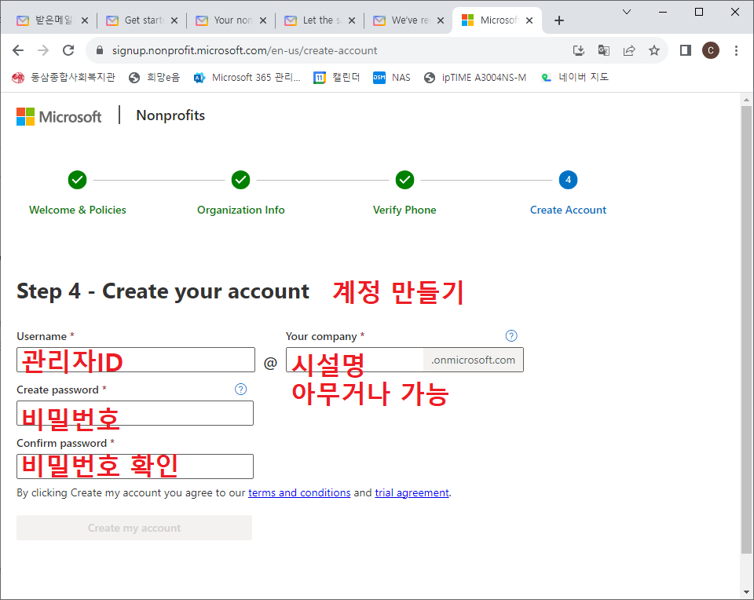
Task: Open 희망e음 bookmark
Action: click(155, 78)
